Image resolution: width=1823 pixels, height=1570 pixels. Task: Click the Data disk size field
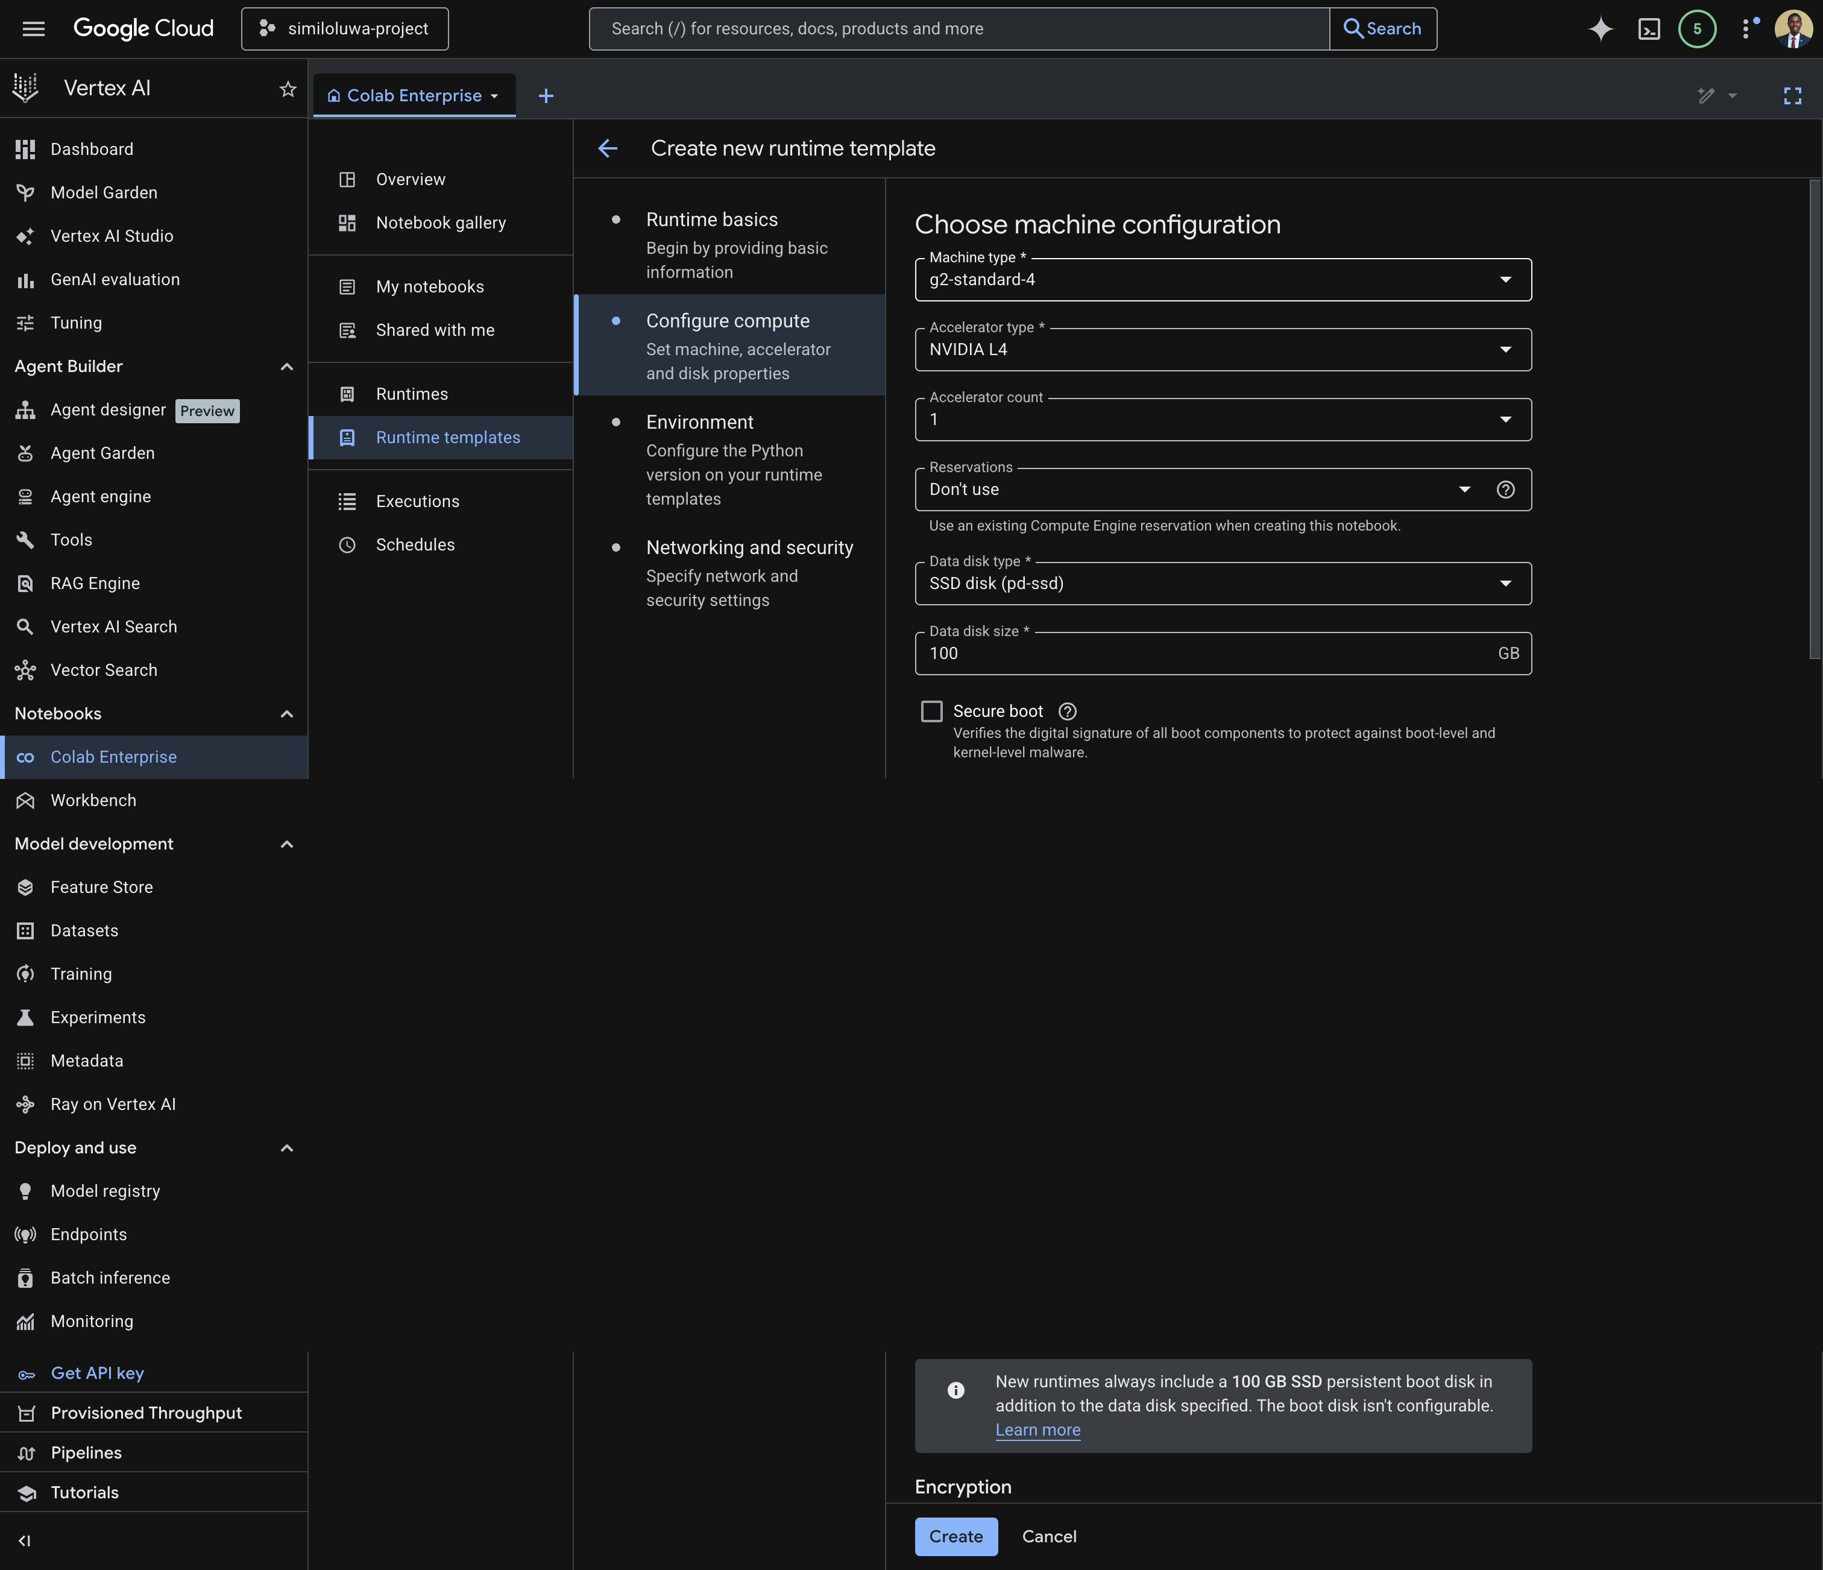click(x=1223, y=653)
